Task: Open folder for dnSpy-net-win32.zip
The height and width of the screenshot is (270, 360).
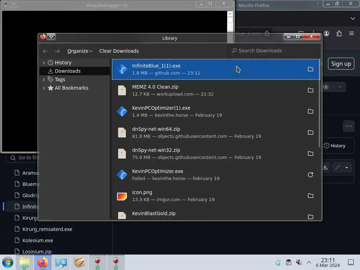Action: (310, 154)
